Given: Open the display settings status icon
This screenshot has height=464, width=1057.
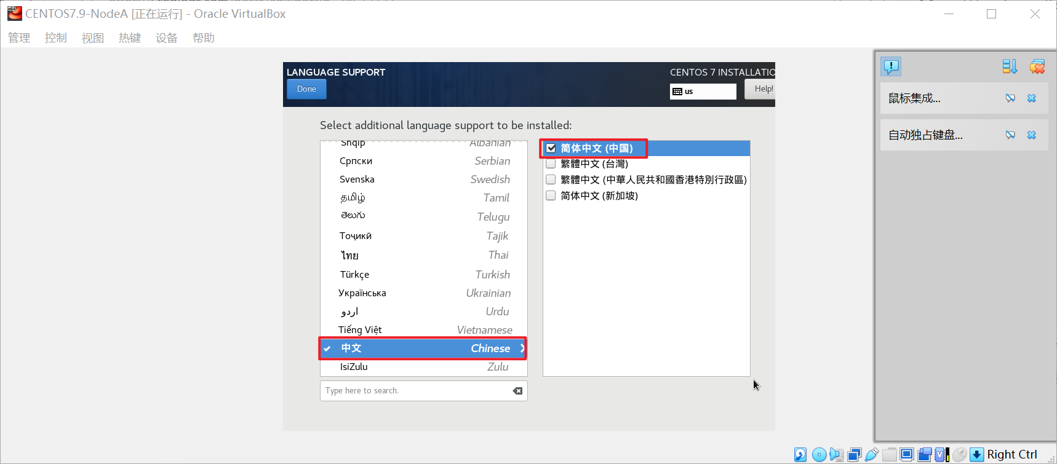Looking at the screenshot, I should click(907, 455).
